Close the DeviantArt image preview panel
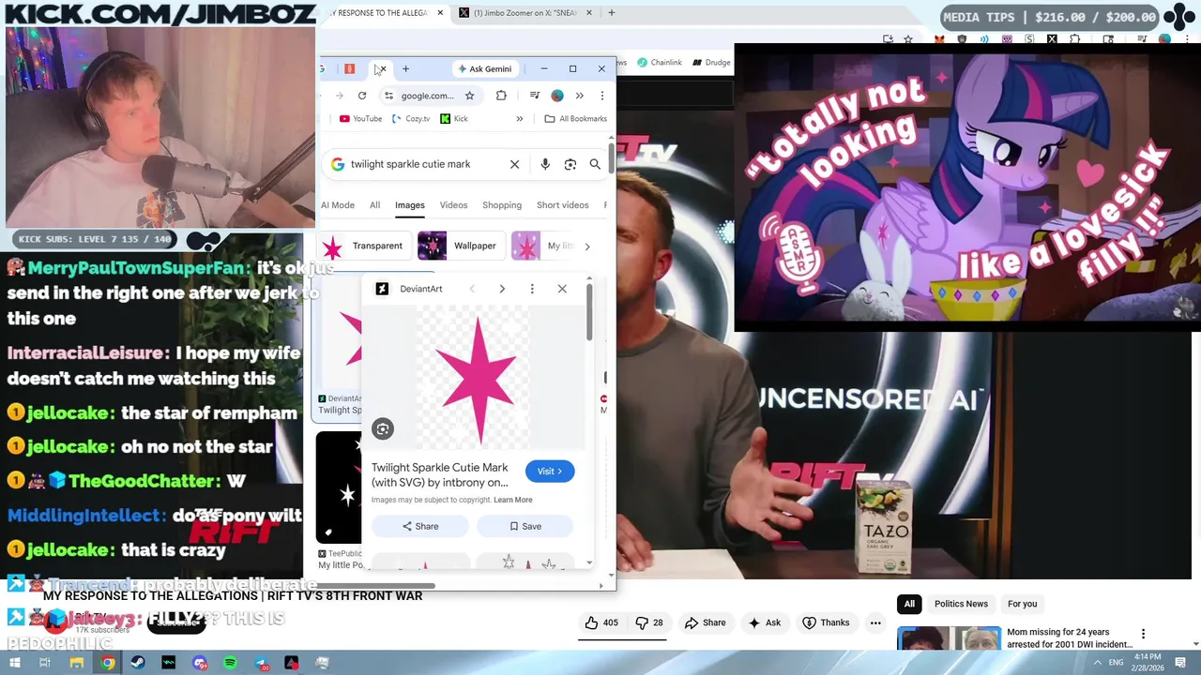The image size is (1201, 675). (562, 289)
